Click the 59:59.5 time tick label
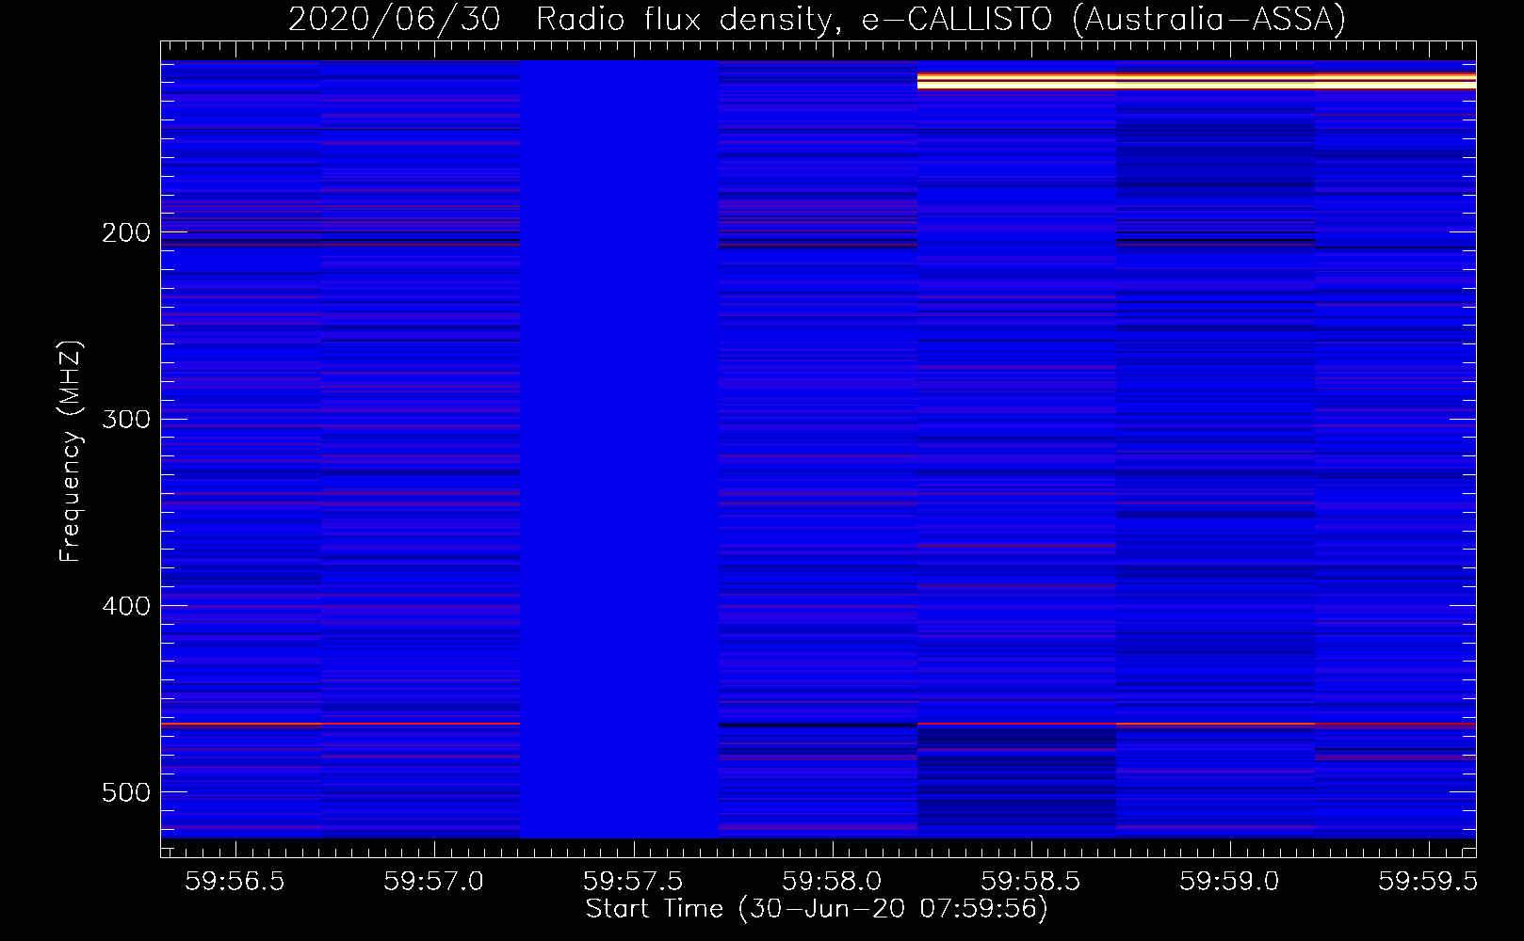 click(x=1427, y=881)
